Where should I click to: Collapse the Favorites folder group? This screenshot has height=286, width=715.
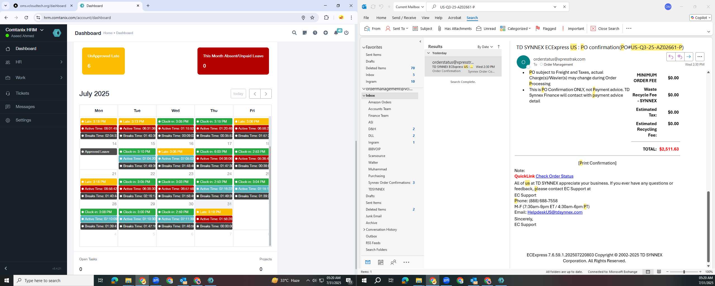[x=364, y=47]
